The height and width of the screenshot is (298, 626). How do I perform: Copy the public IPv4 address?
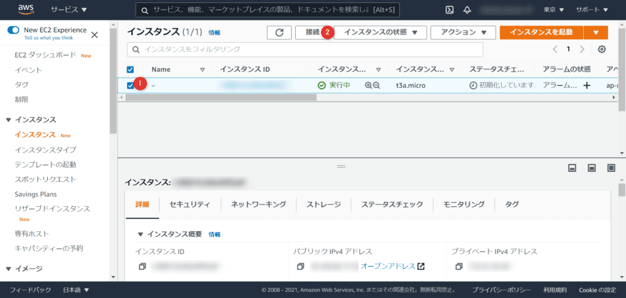click(x=301, y=267)
